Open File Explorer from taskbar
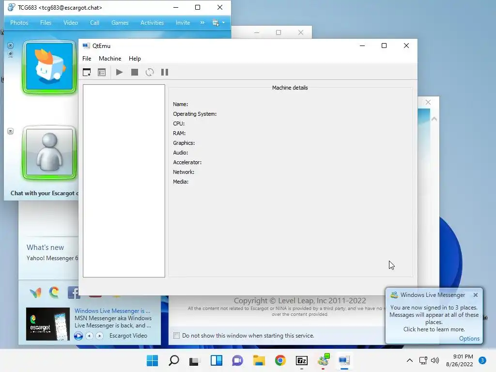The width and height of the screenshot is (496, 372). [259, 360]
